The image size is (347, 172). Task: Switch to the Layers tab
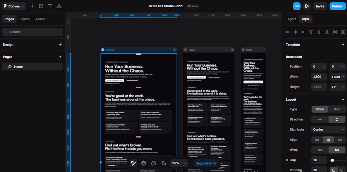click(x=24, y=19)
